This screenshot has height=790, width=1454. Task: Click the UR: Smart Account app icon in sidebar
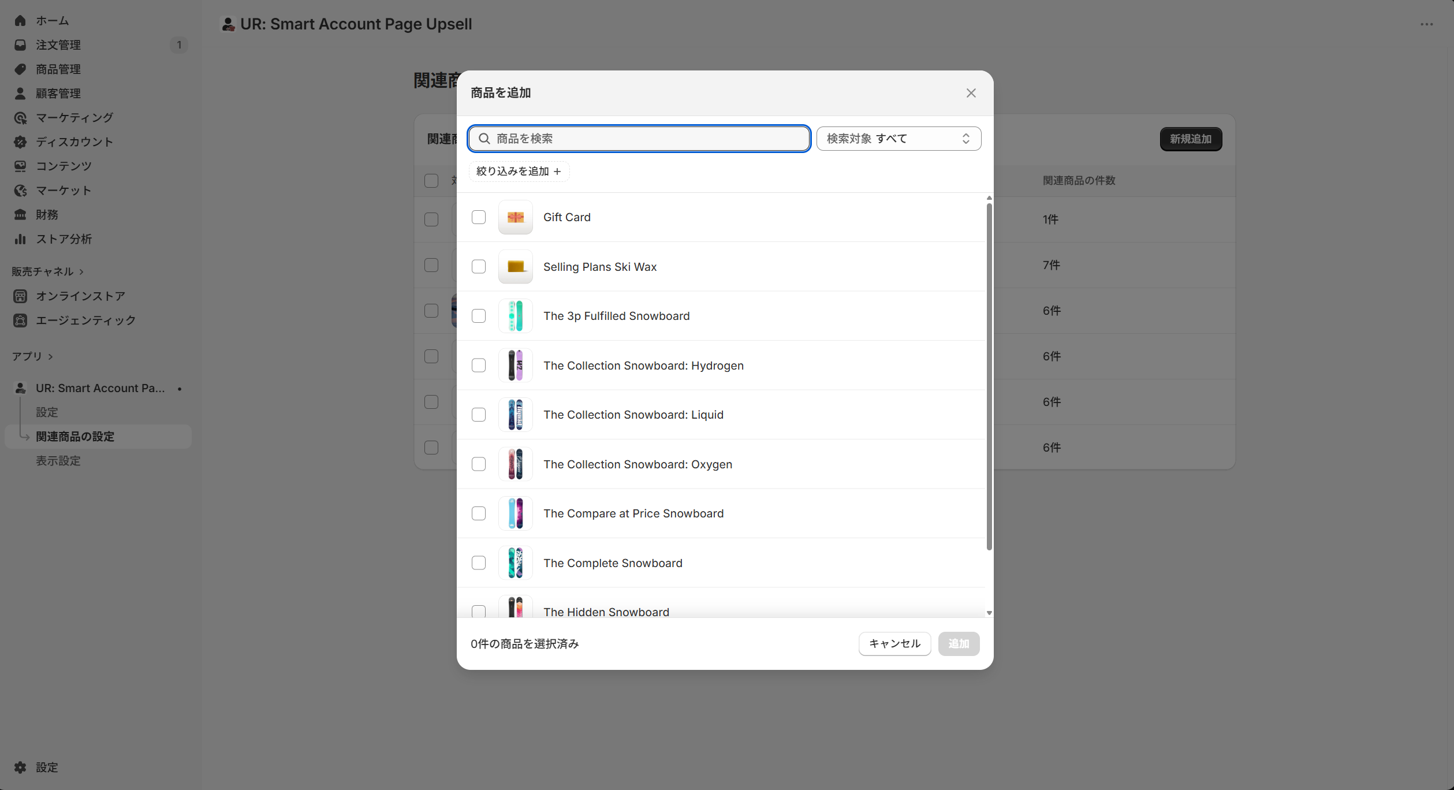pyautogui.click(x=20, y=388)
